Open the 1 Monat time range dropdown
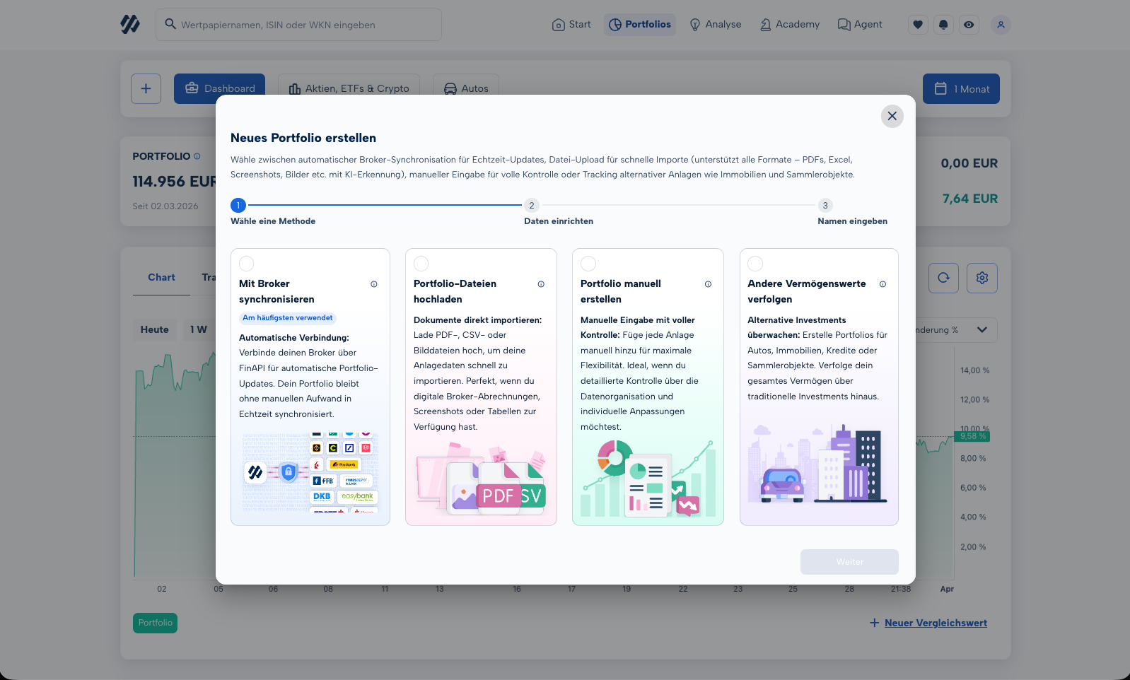The height and width of the screenshot is (680, 1130). click(961, 89)
